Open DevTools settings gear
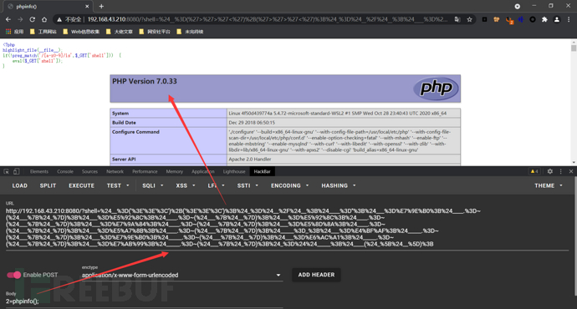The height and width of the screenshot is (309, 577). 549,171
